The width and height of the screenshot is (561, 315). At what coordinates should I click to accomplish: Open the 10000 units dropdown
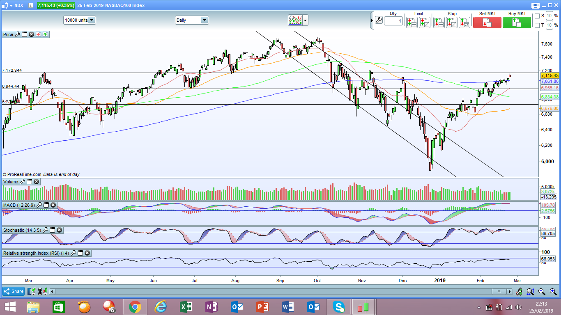(x=80, y=20)
